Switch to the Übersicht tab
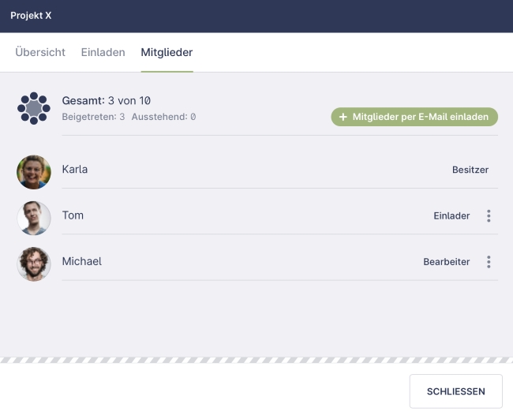The height and width of the screenshot is (419, 513). coord(40,52)
